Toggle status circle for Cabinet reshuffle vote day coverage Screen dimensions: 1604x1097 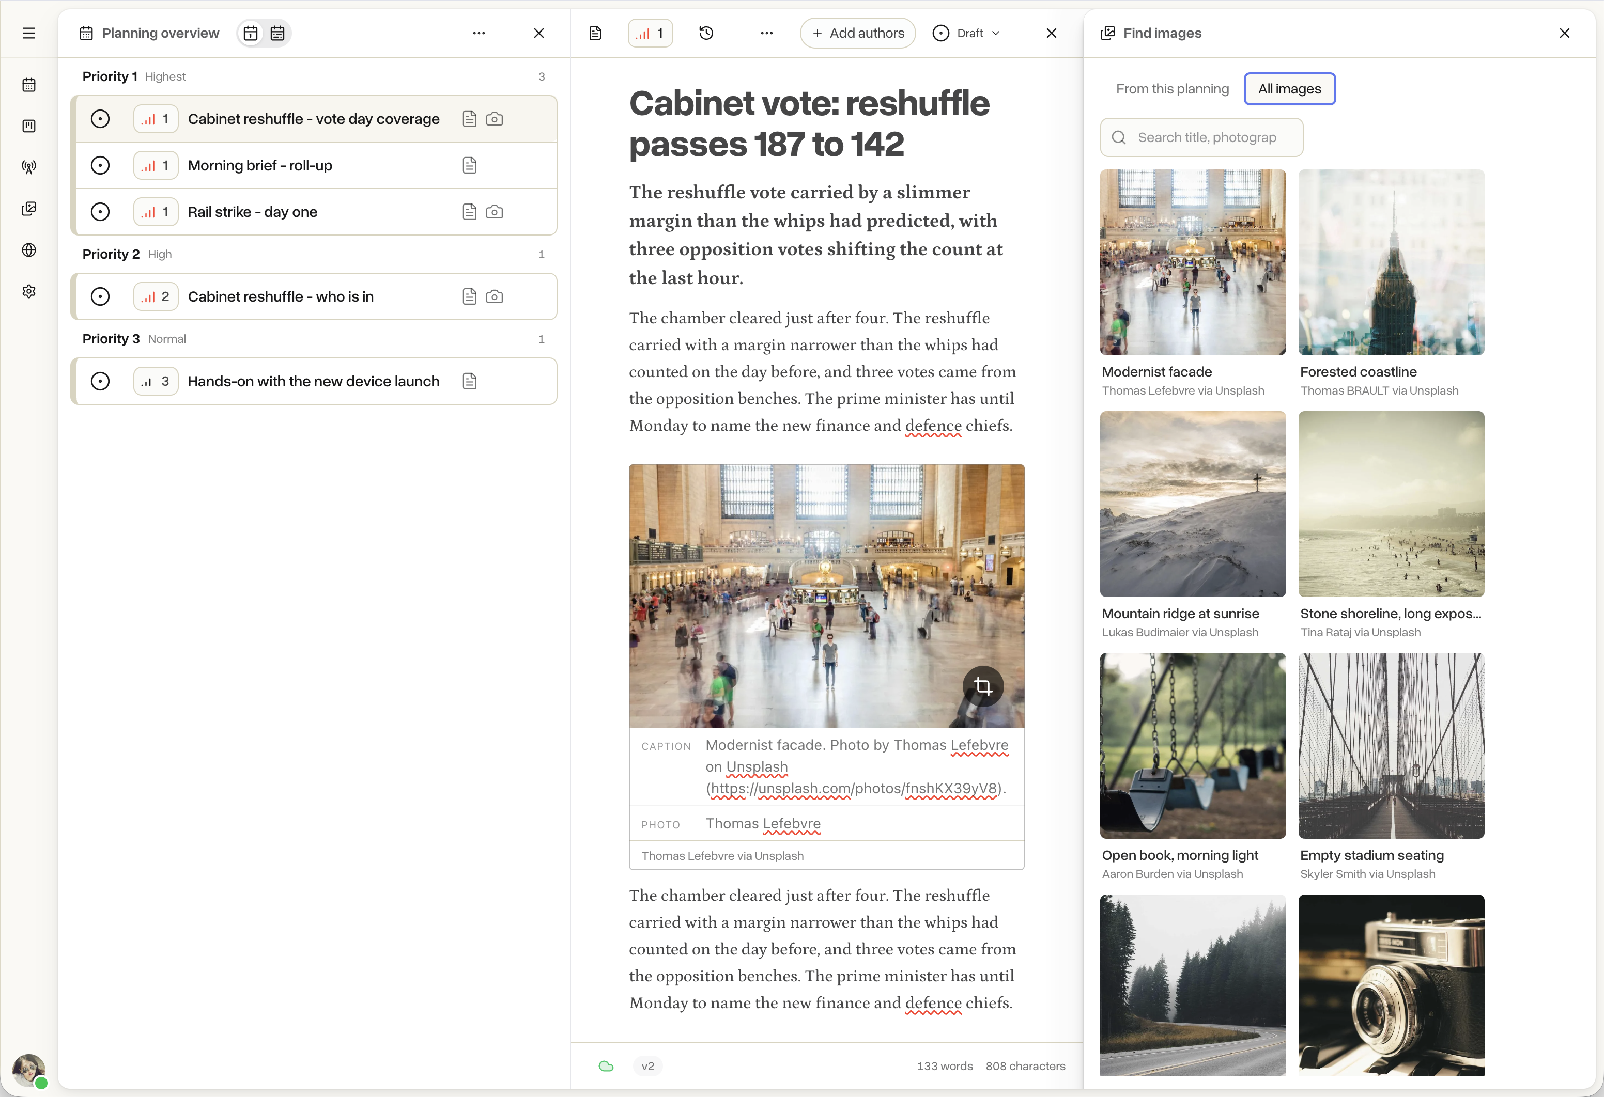100,119
